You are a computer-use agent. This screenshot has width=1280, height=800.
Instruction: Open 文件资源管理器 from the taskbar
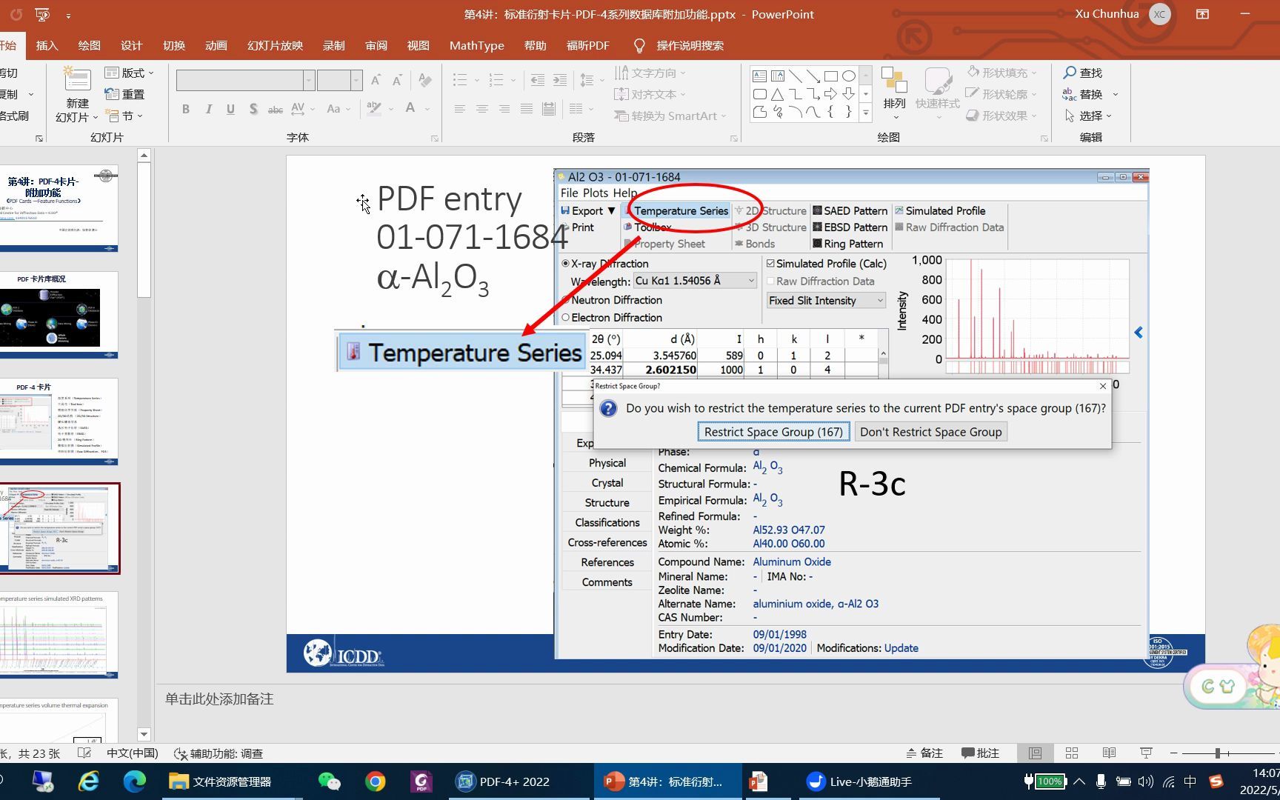pos(220,781)
